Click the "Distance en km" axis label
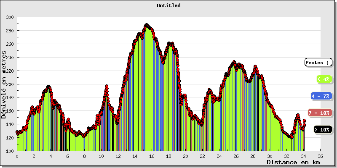Screen dimensions: 337x168 tap(293, 162)
